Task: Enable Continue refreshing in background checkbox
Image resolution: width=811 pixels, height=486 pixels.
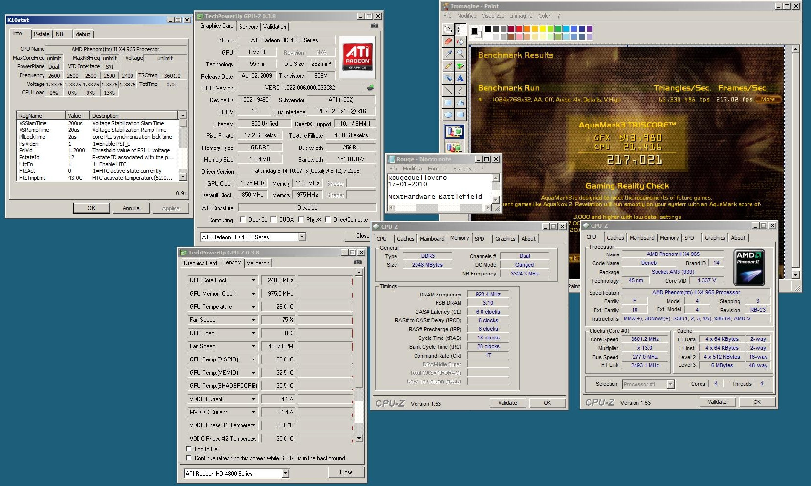Action: coord(189,458)
